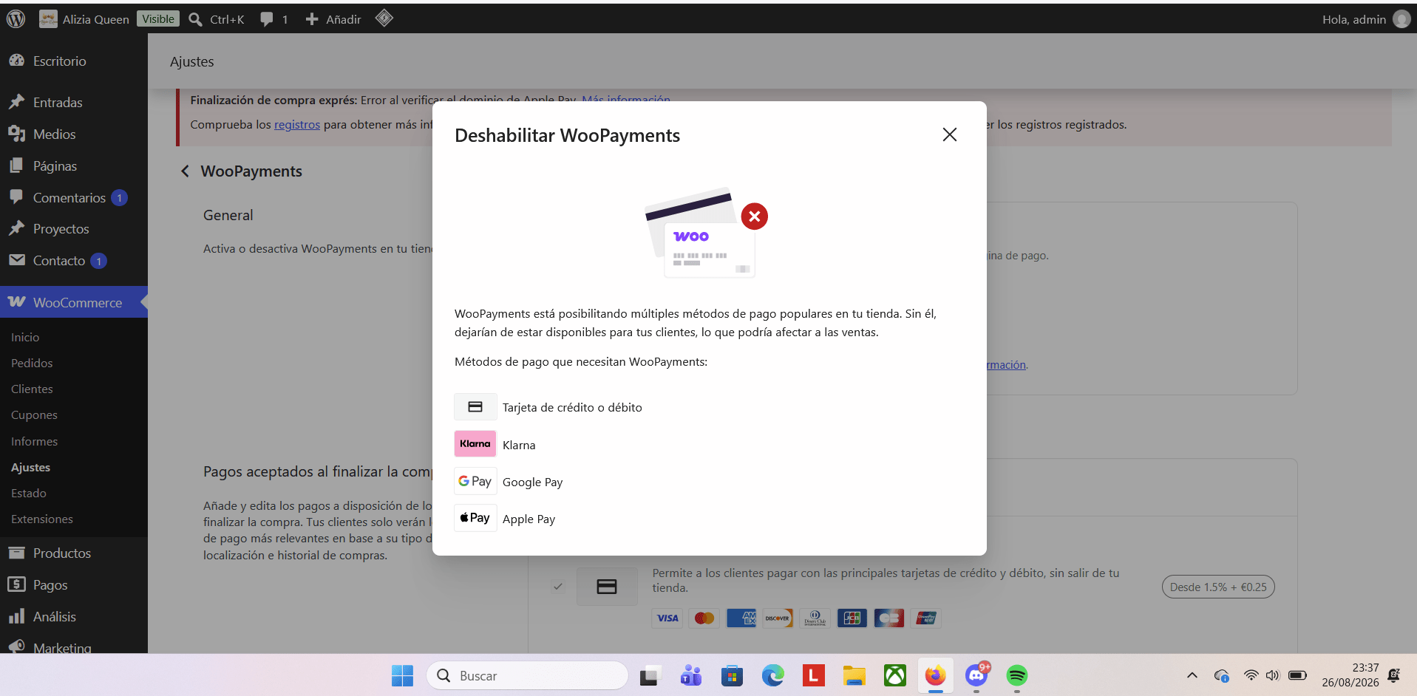Show hidden system tray icons
The image size is (1417, 696).
[1192, 675]
